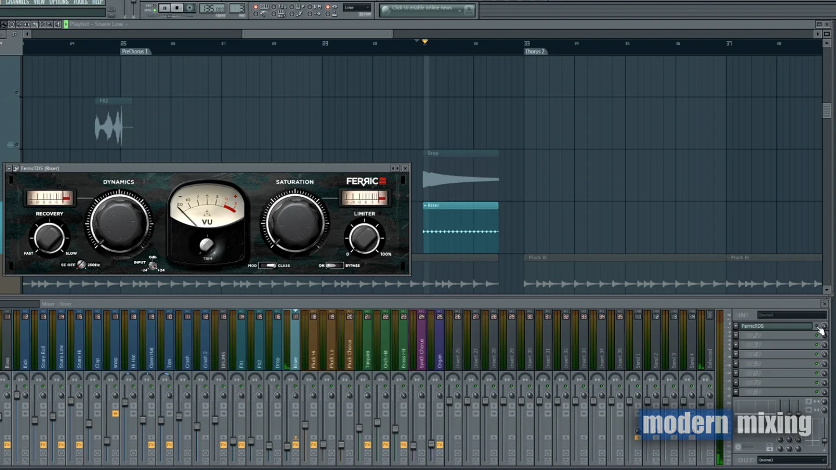
Task: Click the stop button in the transport
Action: pos(177,8)
